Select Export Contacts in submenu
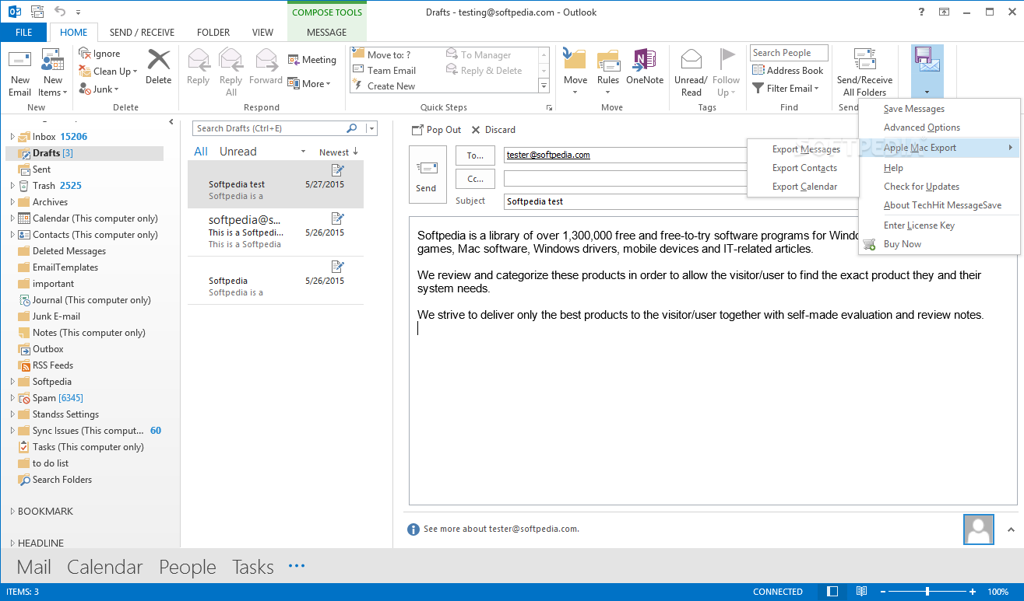This screenshot has height=601, width=1024. coord(804,168)
